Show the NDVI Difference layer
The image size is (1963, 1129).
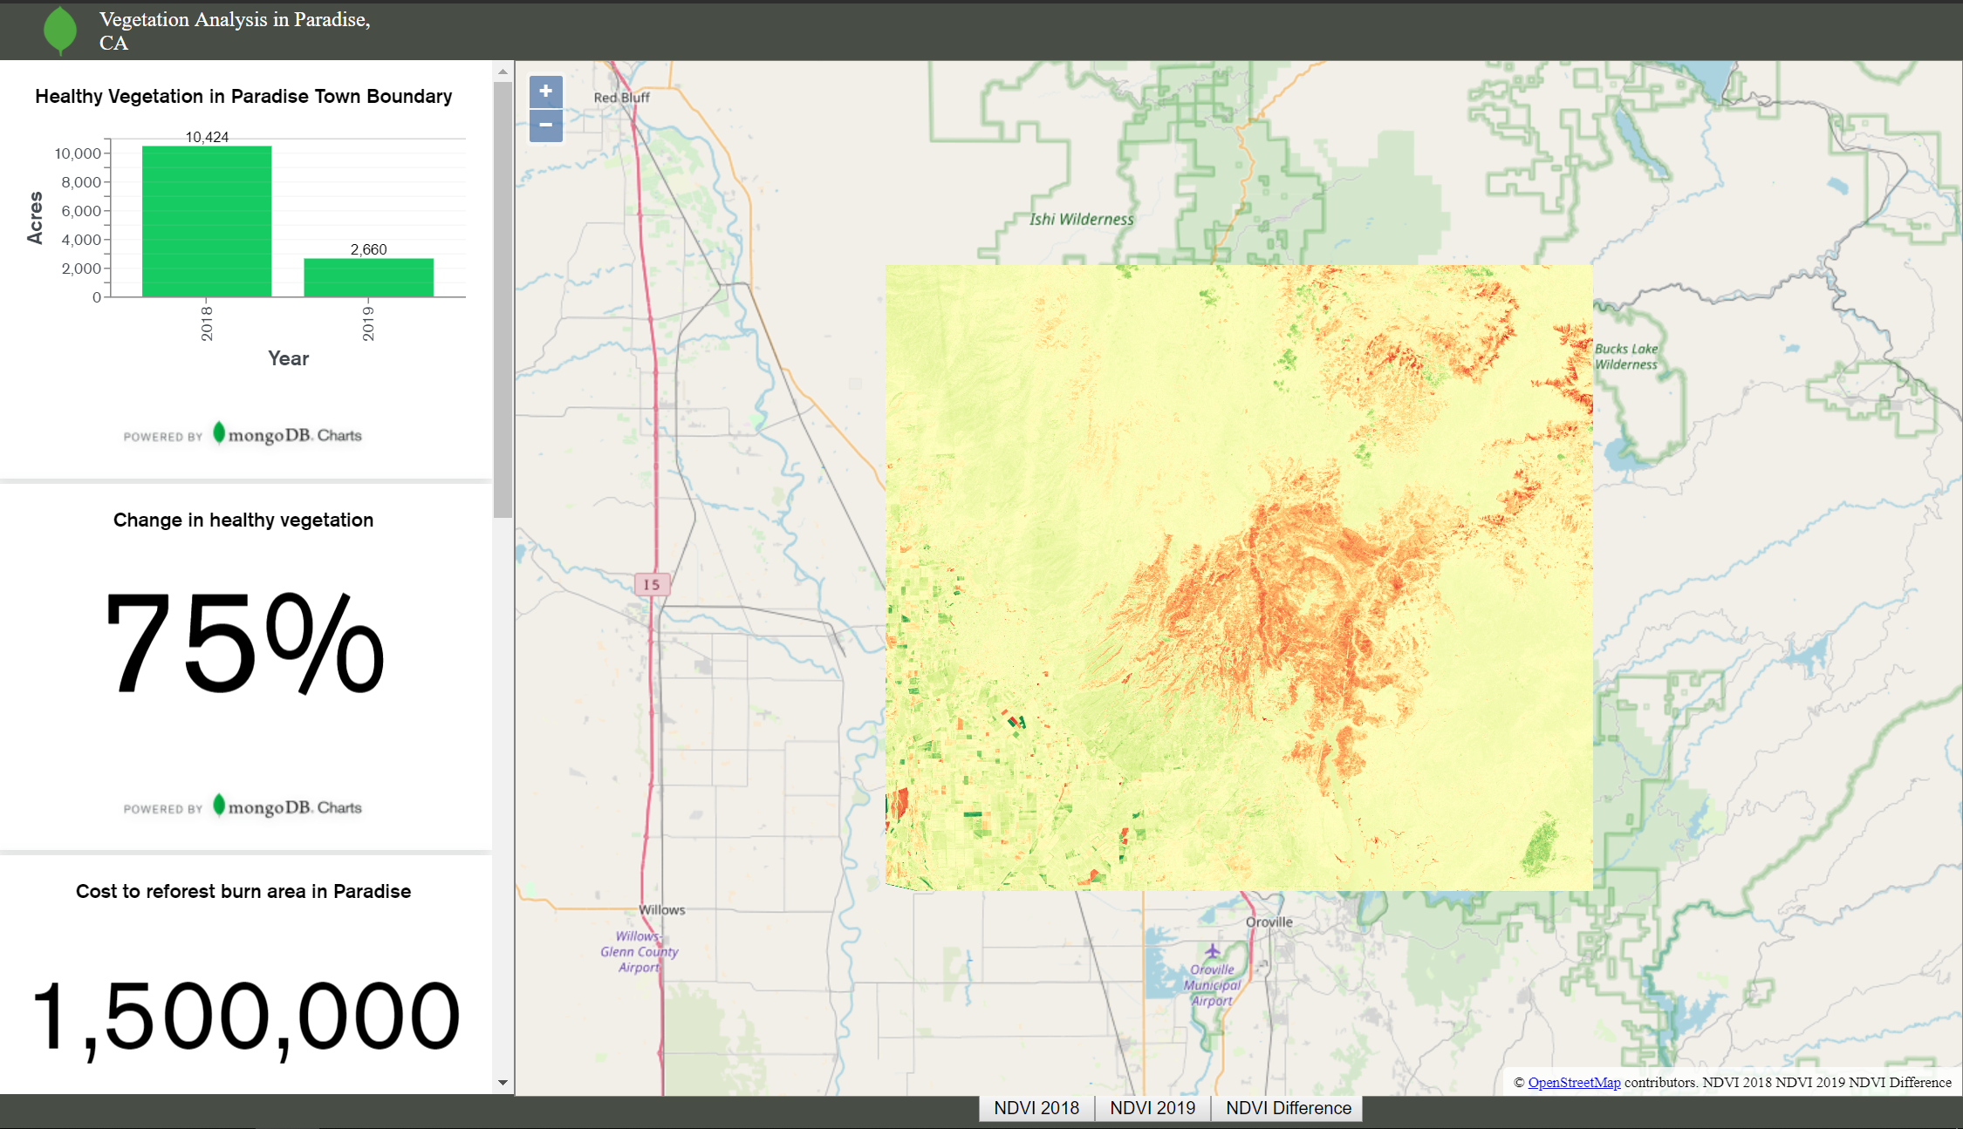1288,1108
